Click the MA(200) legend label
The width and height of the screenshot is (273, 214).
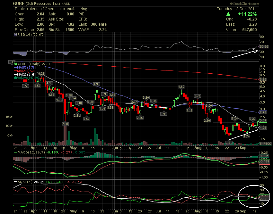(x=27, y=71)
